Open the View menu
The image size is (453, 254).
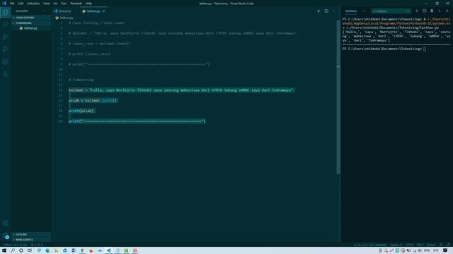46,4
